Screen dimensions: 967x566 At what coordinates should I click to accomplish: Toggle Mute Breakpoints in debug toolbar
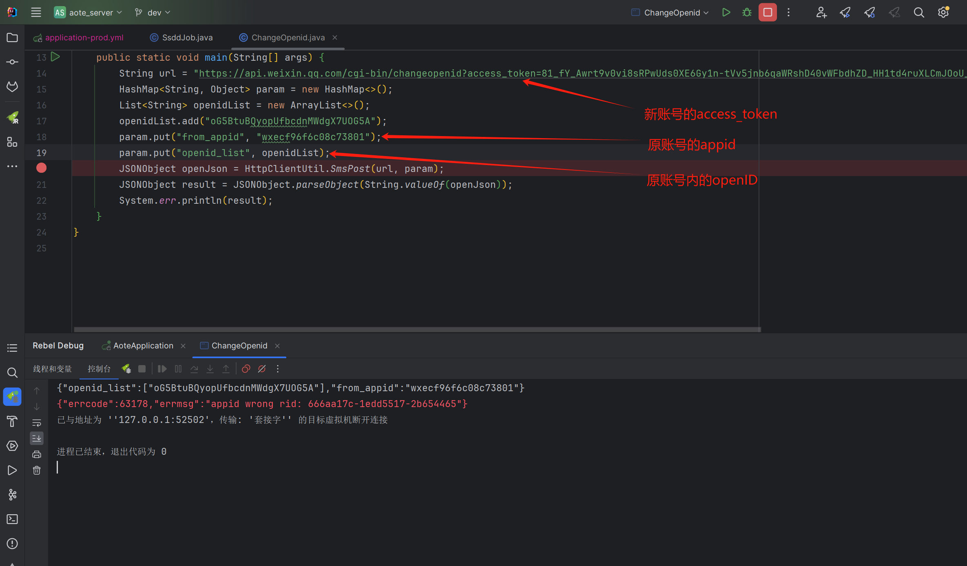[262, 369]
